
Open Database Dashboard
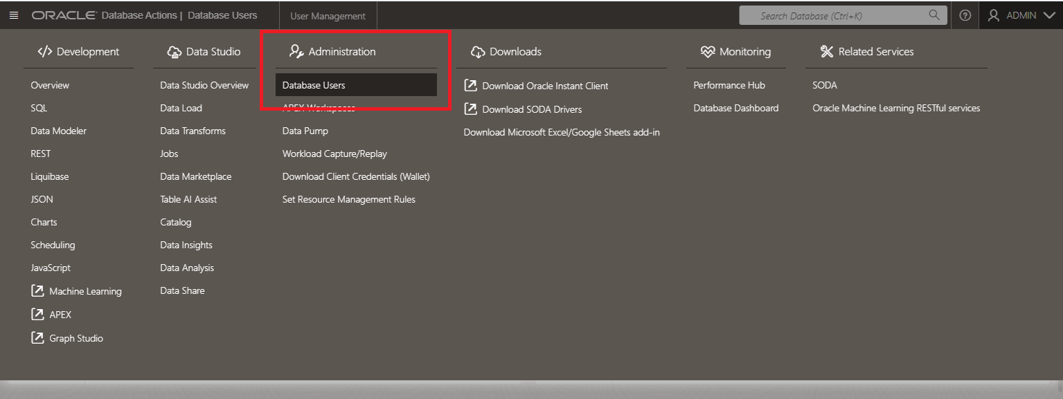coord(736,108)
